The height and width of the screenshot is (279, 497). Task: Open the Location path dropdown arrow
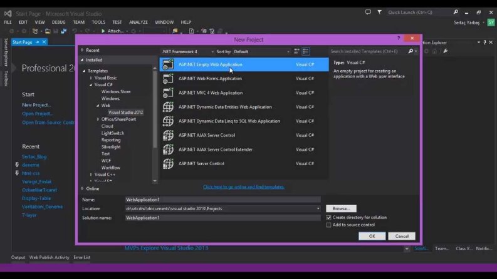tap(318, 209)
